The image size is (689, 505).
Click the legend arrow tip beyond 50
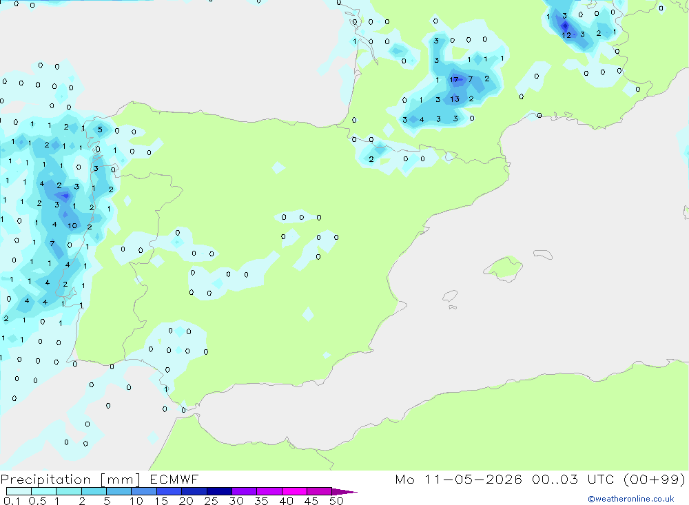[x=345, y=491]
